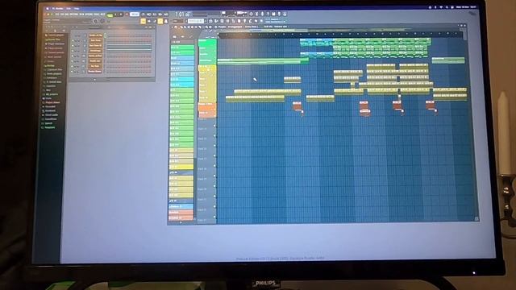Adjust the master pitch knob

[102, 21]
